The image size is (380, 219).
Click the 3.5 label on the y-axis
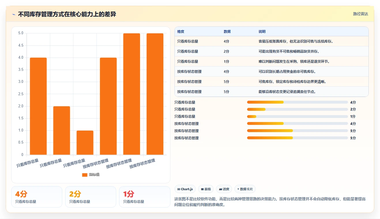pyautogui.click(x=21, y=70)
